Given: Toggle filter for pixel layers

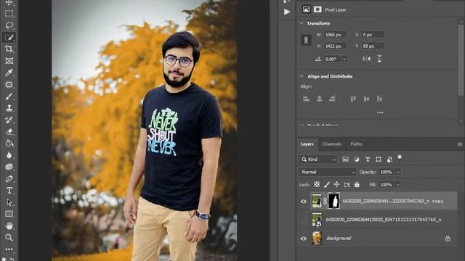Looking at the screenshot, I should 346,159.
